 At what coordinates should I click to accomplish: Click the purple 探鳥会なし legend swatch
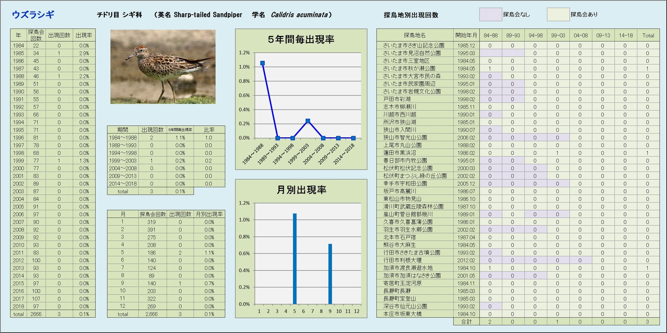490,14
